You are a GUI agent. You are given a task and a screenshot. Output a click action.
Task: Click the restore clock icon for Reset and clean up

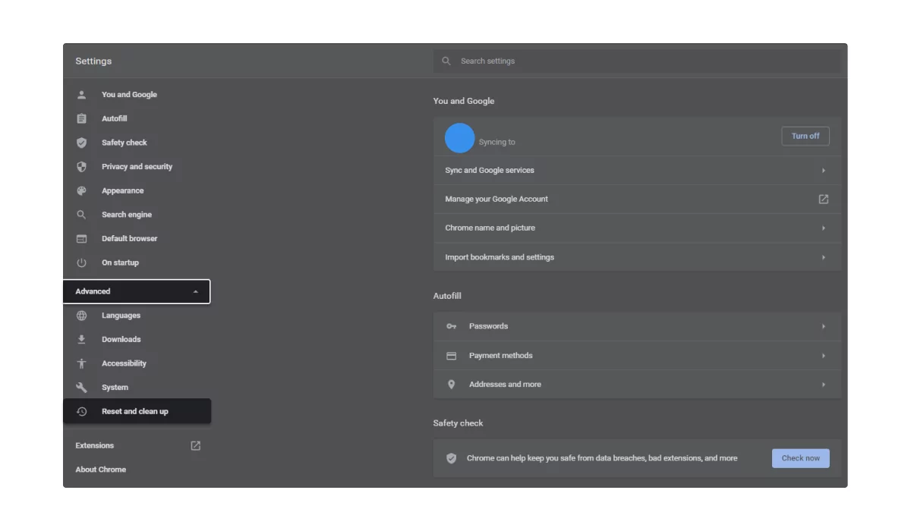81,412
